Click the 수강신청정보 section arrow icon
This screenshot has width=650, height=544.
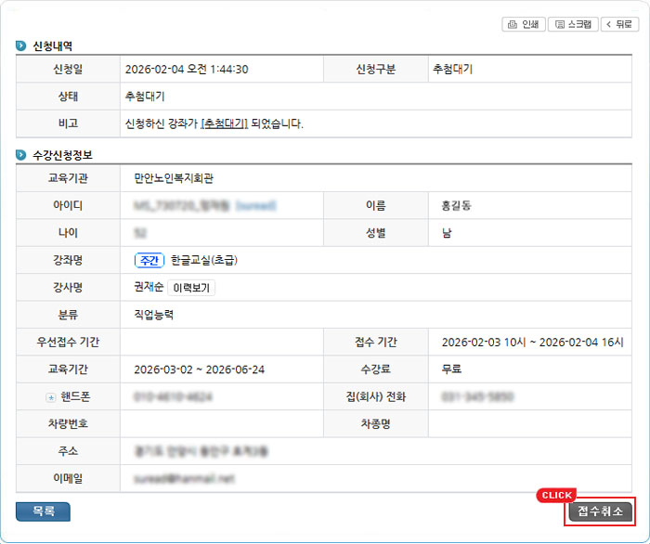[x=21, y=155]
